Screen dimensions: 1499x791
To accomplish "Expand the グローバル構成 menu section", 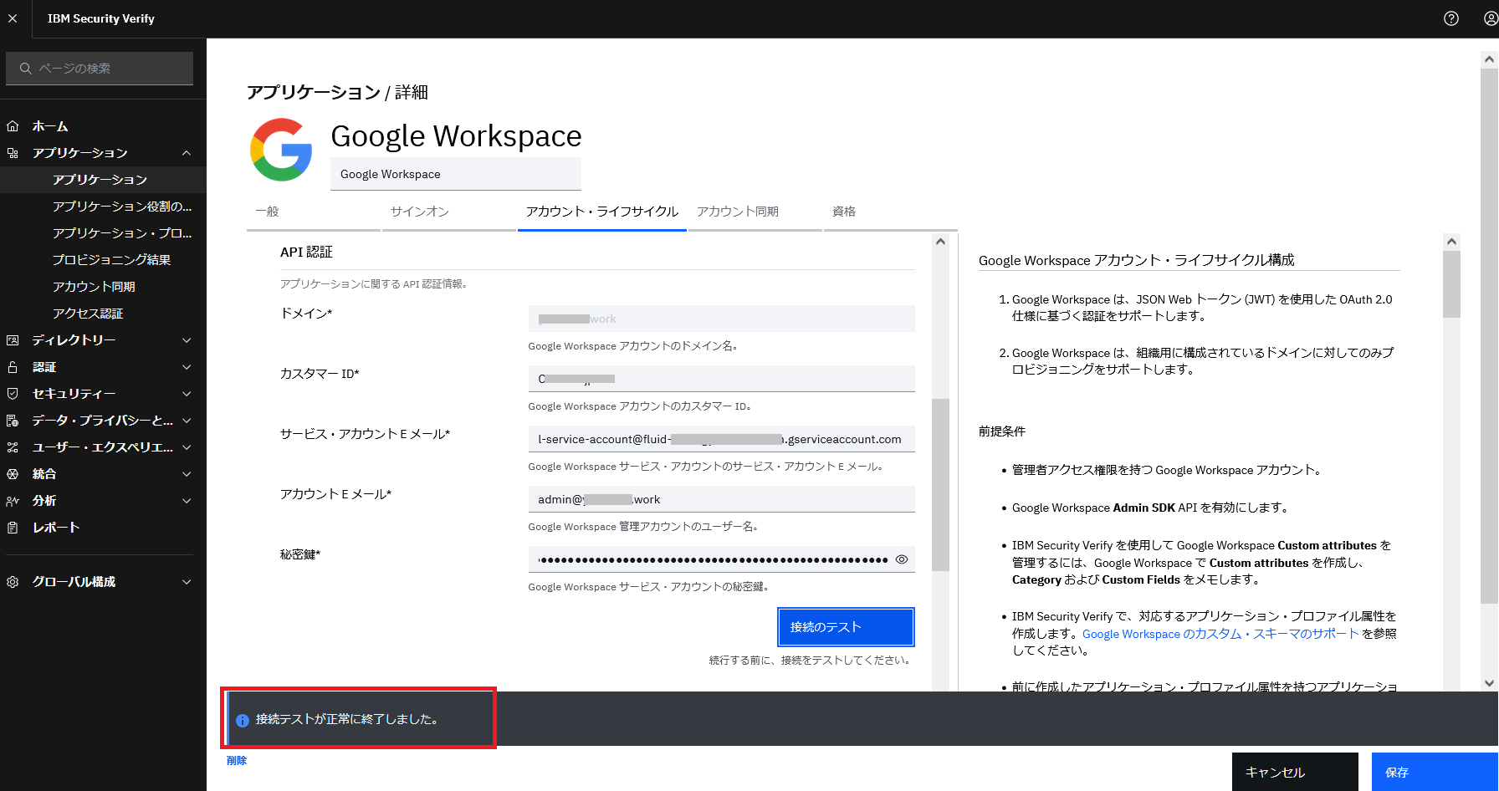I will (187, 582).
